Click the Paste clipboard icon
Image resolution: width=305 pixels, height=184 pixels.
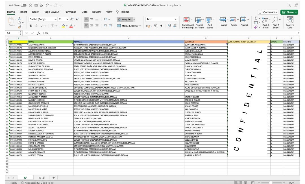pos(12,20)
